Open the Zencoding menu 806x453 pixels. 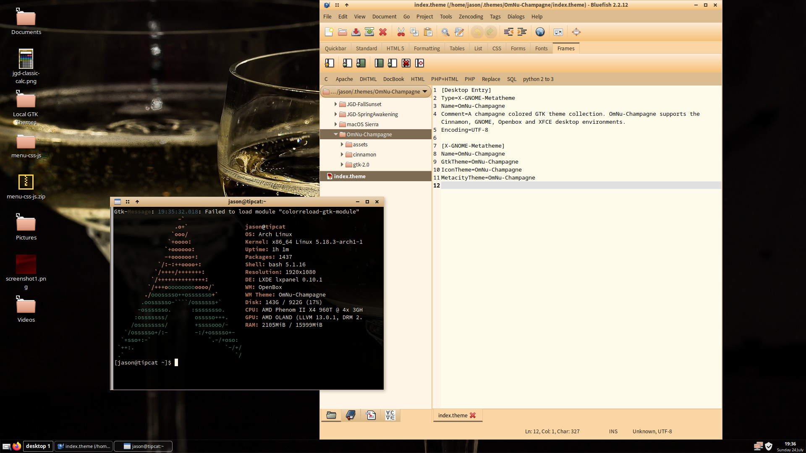click(x=471, y=17)
